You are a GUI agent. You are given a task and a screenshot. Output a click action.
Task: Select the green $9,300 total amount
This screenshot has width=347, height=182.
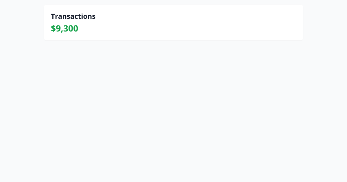64,28
